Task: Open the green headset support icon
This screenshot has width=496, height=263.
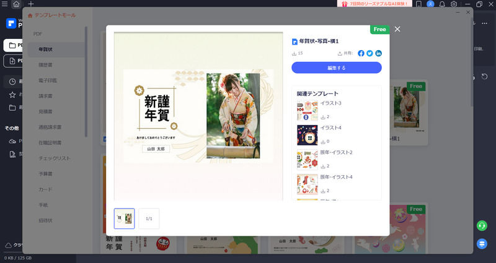Action: [482, 226]
